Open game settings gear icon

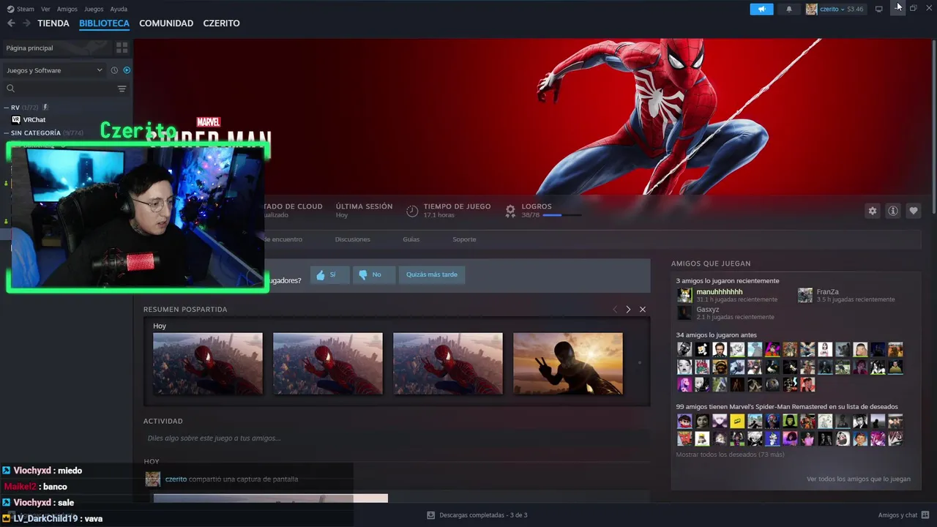pos(873,211)
